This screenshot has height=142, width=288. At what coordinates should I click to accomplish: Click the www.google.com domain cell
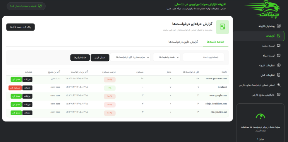218,95
